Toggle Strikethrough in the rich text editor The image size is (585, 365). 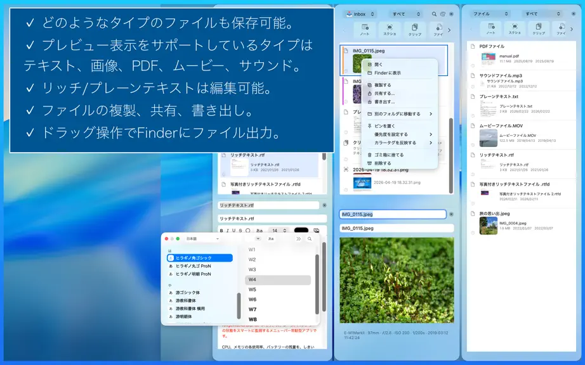pyautogui.click(x=240, y=231)
